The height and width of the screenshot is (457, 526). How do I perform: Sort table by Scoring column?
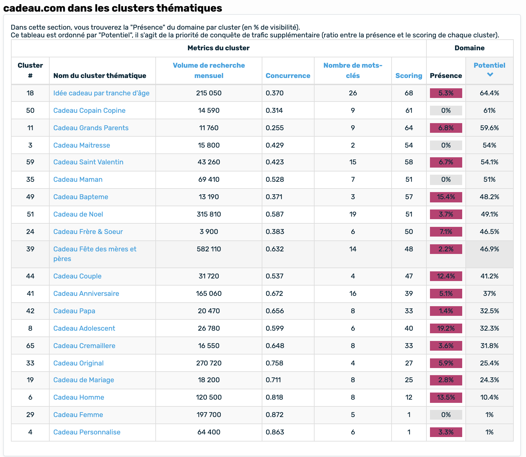[x=409, y=75]
